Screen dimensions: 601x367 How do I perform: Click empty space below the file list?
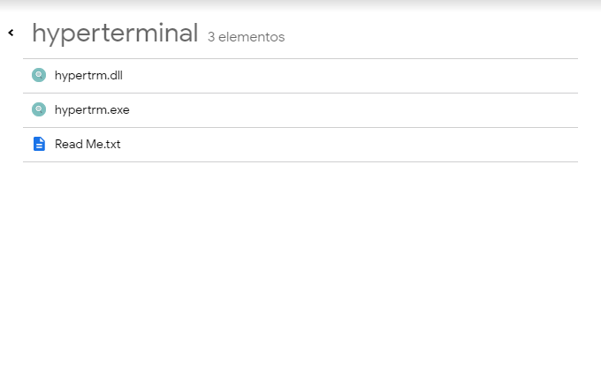pos(300,265)
